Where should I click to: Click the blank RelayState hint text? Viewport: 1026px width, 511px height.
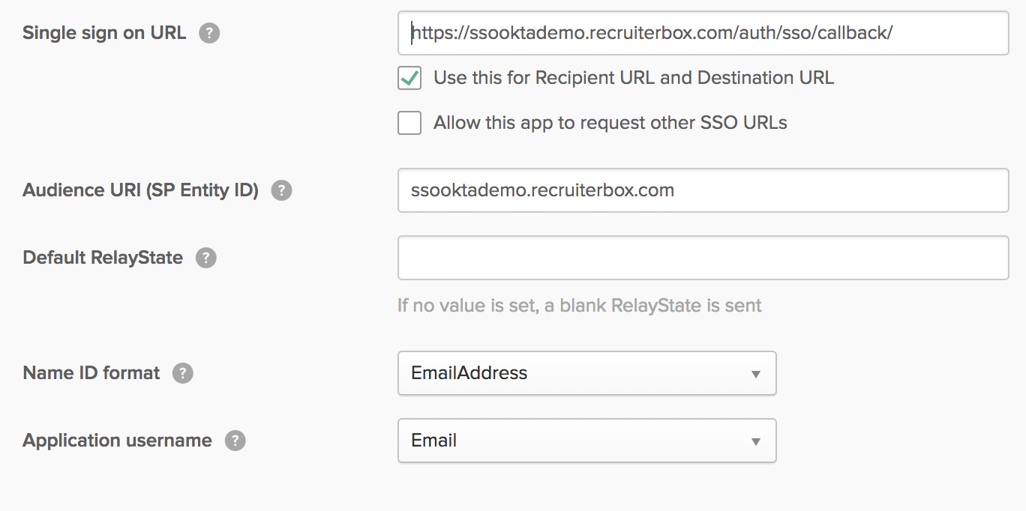click(579, 306)
